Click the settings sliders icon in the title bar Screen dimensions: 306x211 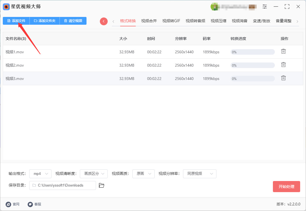(265, 7)
